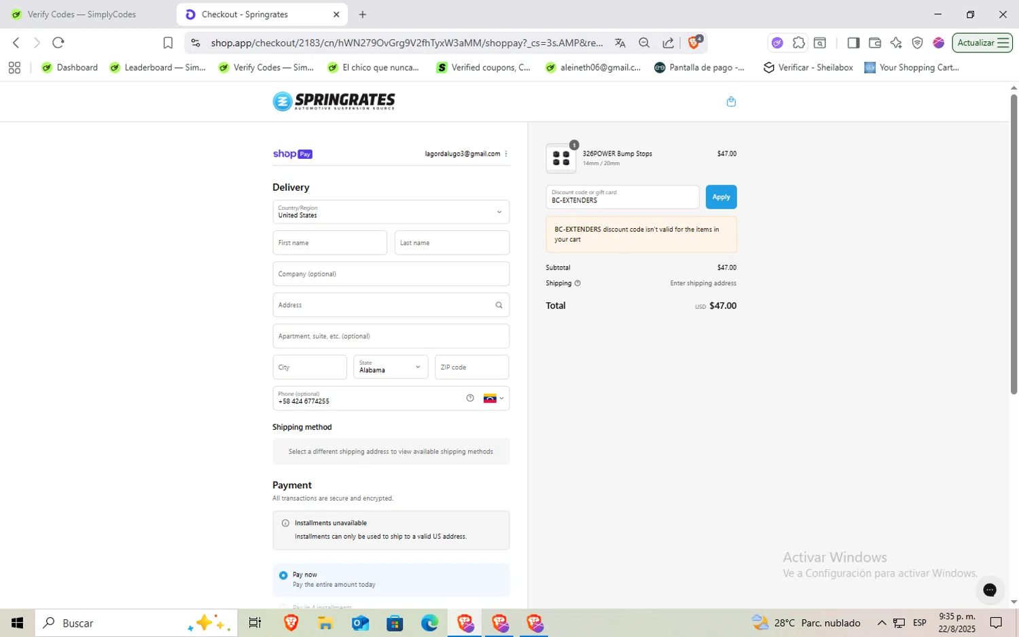Open the Brave VPN shield icon
The height and width of the screenshot is (637, 1019).
coord(917,43)
